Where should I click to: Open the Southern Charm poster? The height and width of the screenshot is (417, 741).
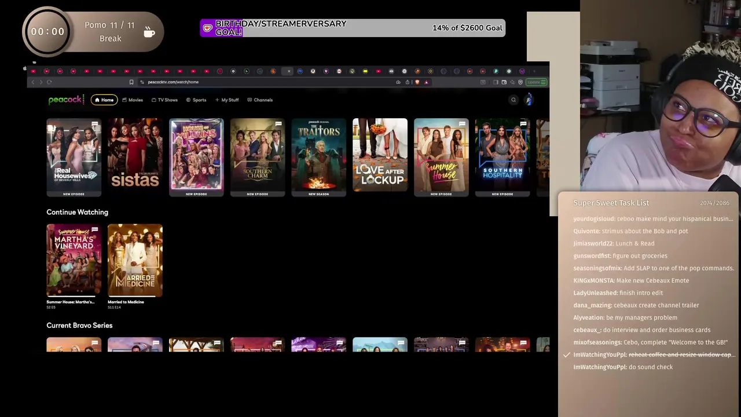[258, 157]
